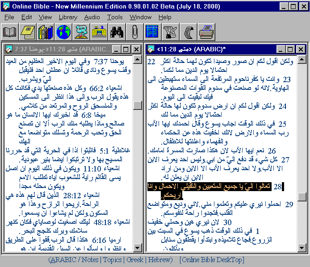Click verse number 23 in right pane
Viewport: 310px width, 267px height.
pos(287,79)
